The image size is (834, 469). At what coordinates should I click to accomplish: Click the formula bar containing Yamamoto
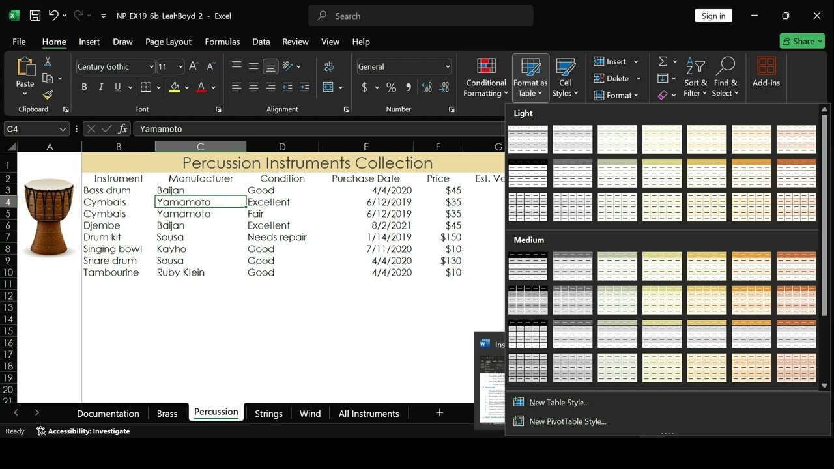(x=319, y=129)
